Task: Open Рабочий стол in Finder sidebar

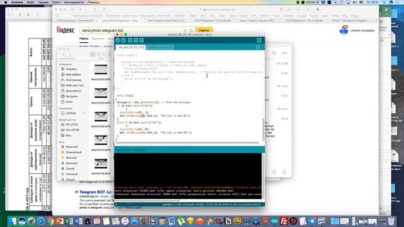Action: coord(73,85)
